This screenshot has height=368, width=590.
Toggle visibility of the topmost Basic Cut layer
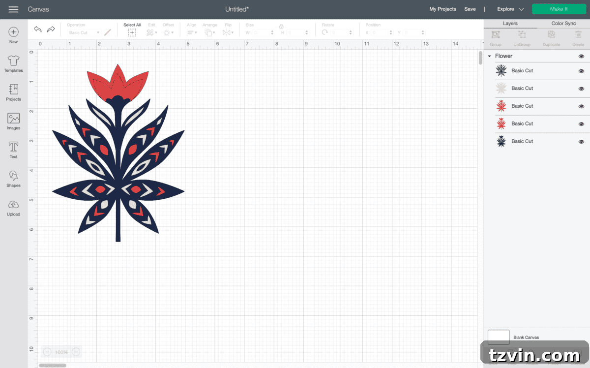(581, 71)
